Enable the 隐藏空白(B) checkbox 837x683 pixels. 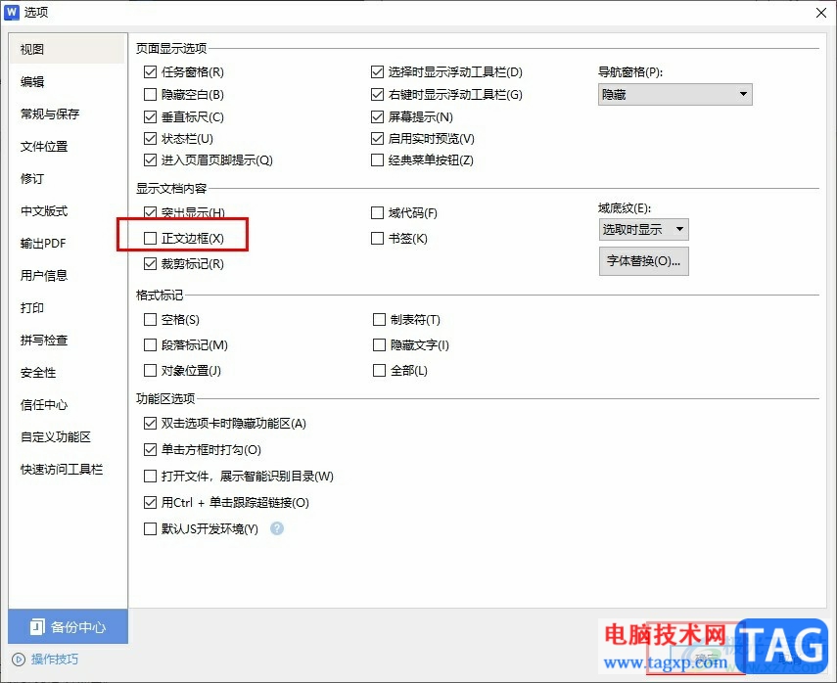pyautogui.click(x=150, y=95)
